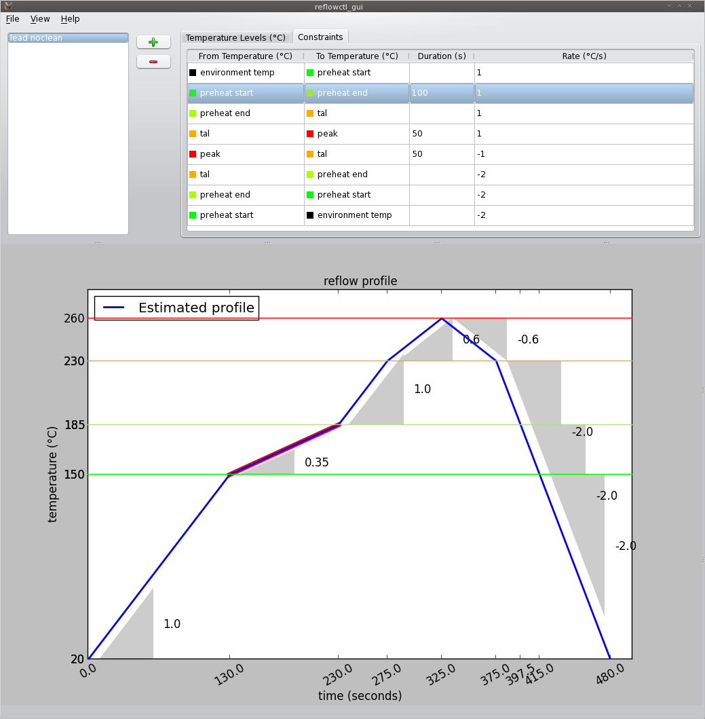Select rate cell with value -1
705x719 pixels.
584,154
